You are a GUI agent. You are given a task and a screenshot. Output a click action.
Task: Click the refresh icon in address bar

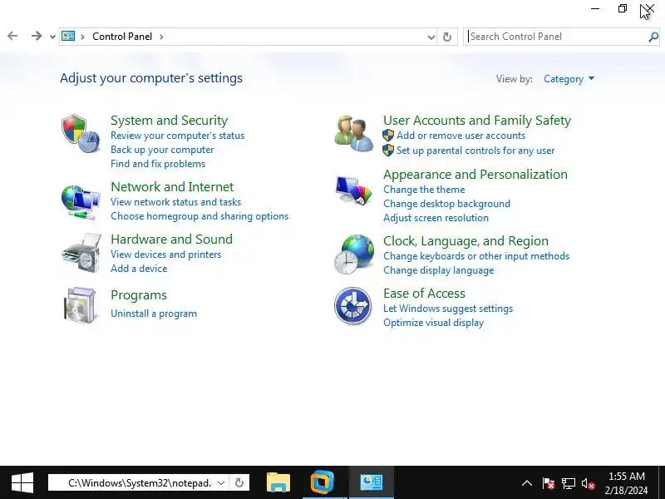click(447, 37)
